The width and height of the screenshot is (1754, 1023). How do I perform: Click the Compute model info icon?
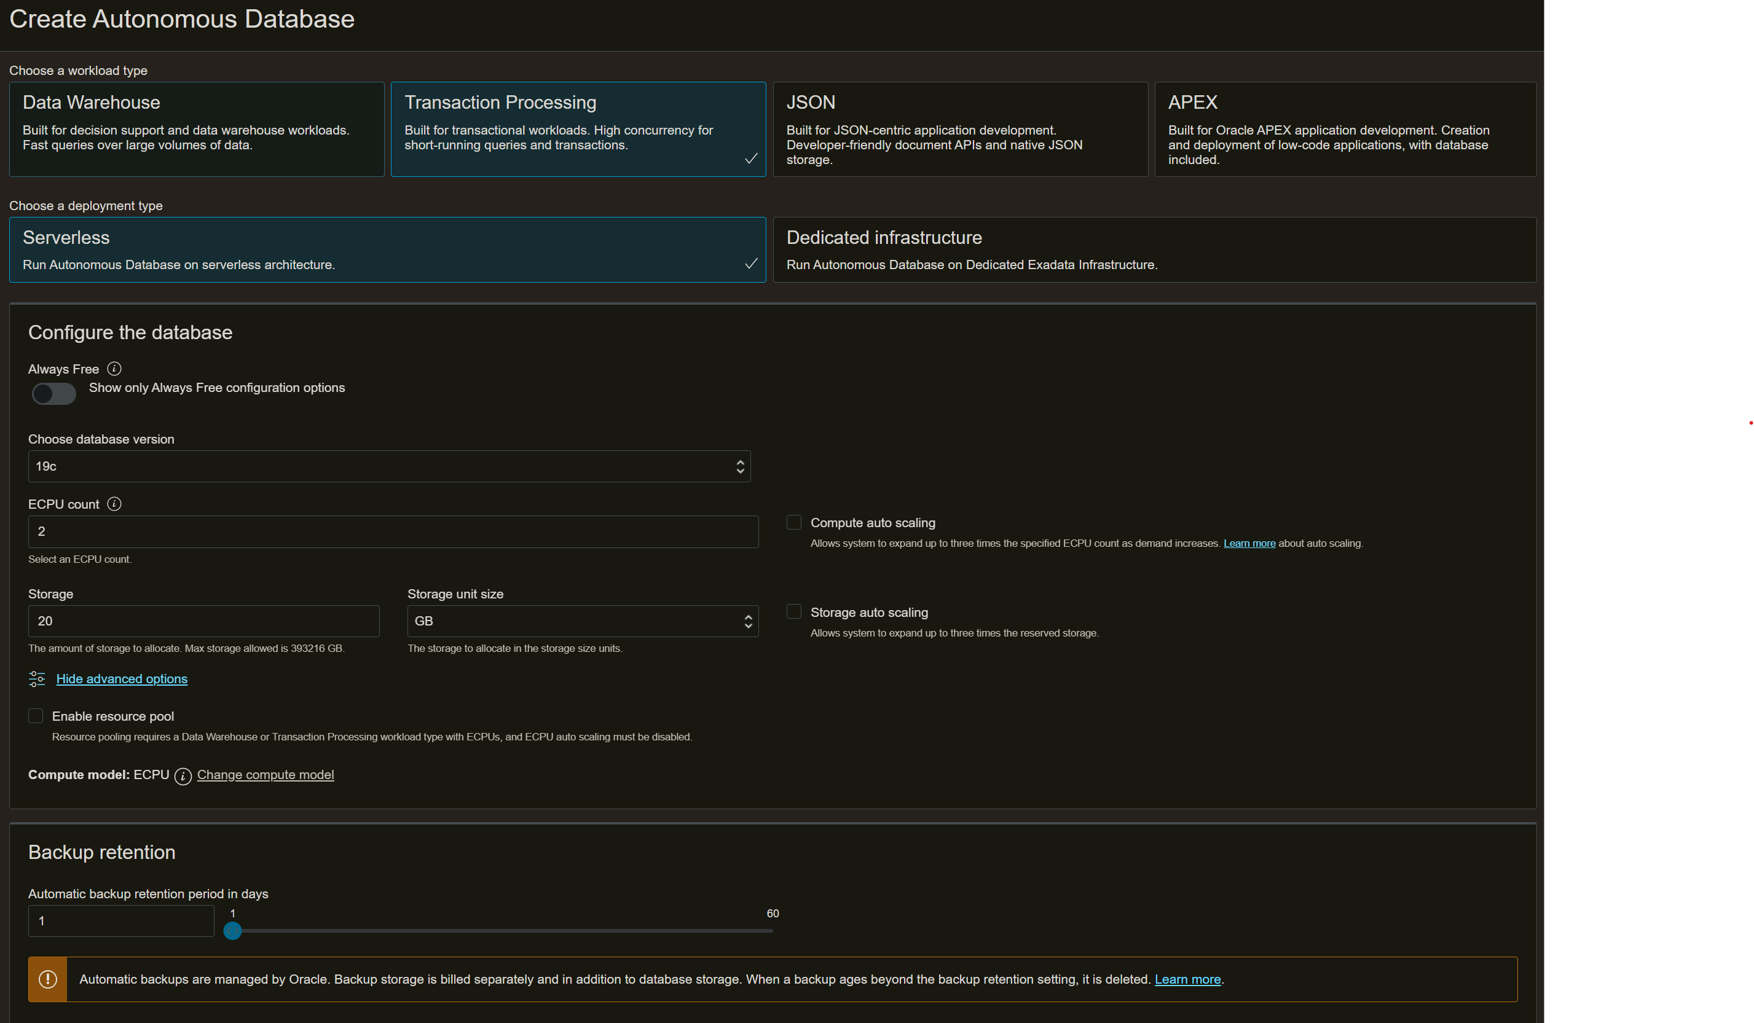183,776
